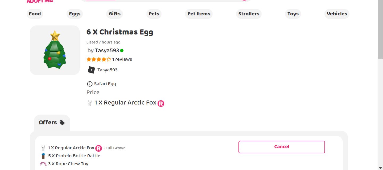
Task: Browse the Gifts category
Action: (114, 14)
